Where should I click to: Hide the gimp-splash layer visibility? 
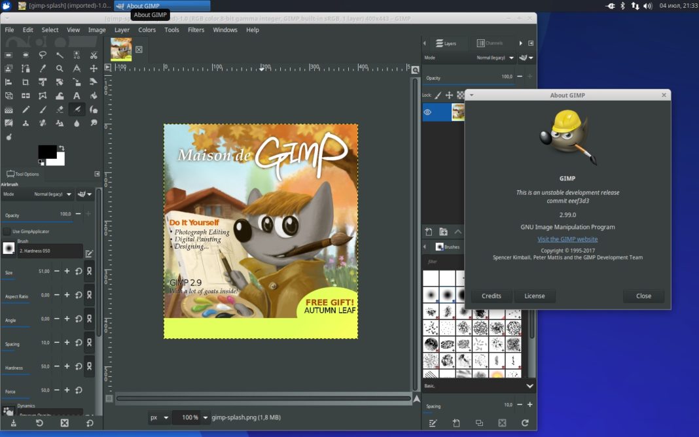pyautogui.click(x=427, y=112)
